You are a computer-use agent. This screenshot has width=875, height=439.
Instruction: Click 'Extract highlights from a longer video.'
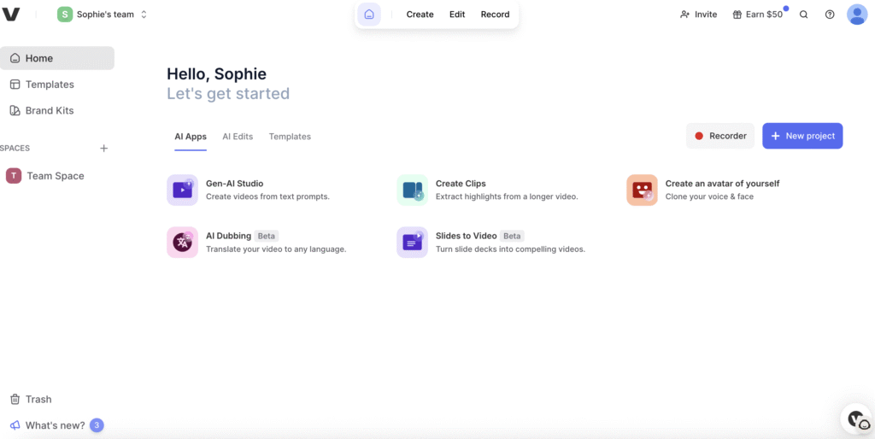click(x=507, y=197)
